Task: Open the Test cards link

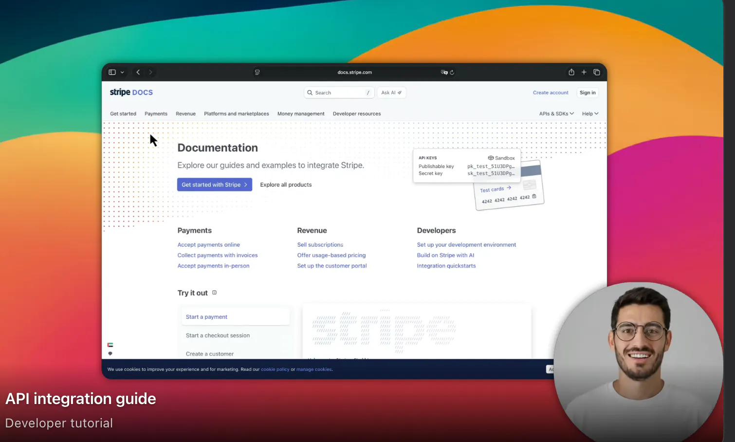Action: (495, 189)
